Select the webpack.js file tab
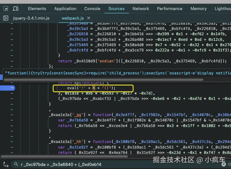 [x=73, y=18]
